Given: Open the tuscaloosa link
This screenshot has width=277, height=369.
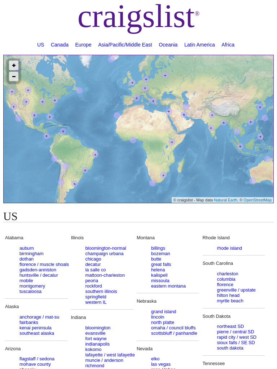Looking at the screenshot, I should point(30,292).
